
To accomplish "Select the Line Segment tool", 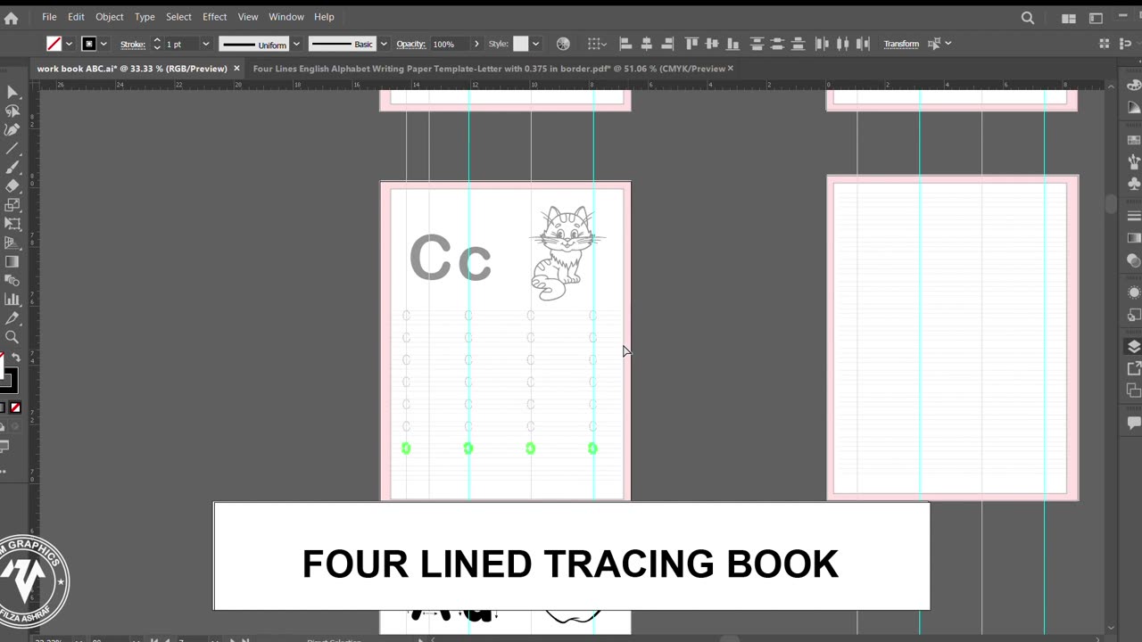I will click(12, 149).
